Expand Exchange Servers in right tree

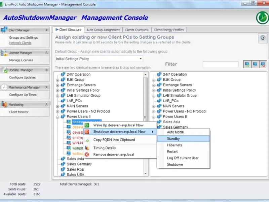click(x=154, y=86)
